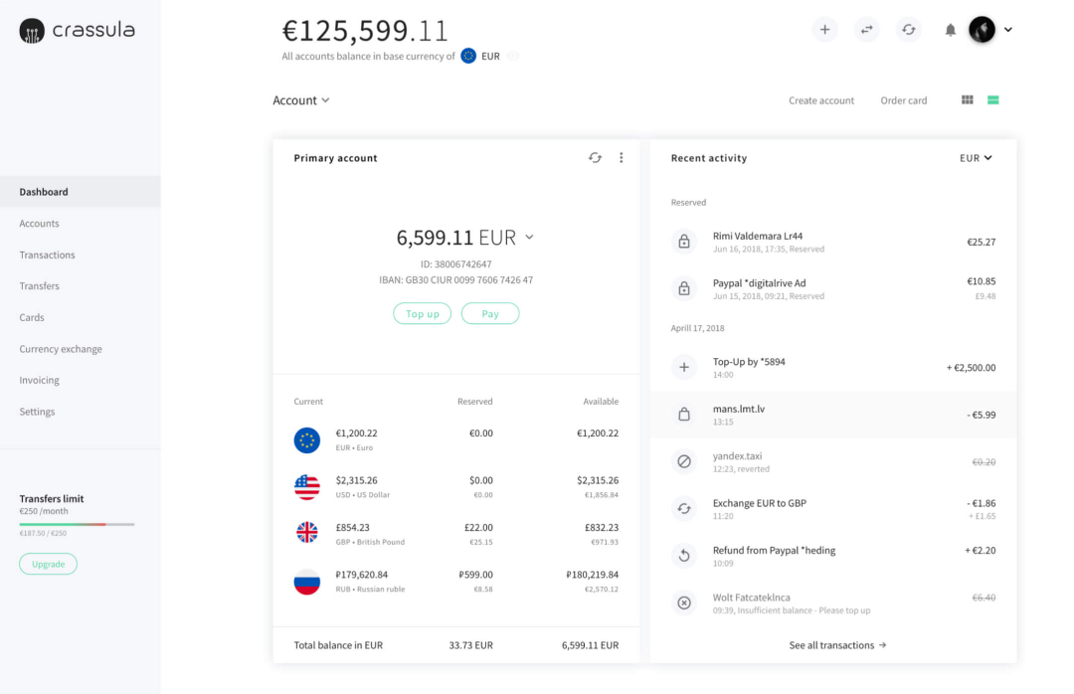Click the Transfers limit progress bar
The height and width of the screenshot is (694, 1074).
pos(77,524)
